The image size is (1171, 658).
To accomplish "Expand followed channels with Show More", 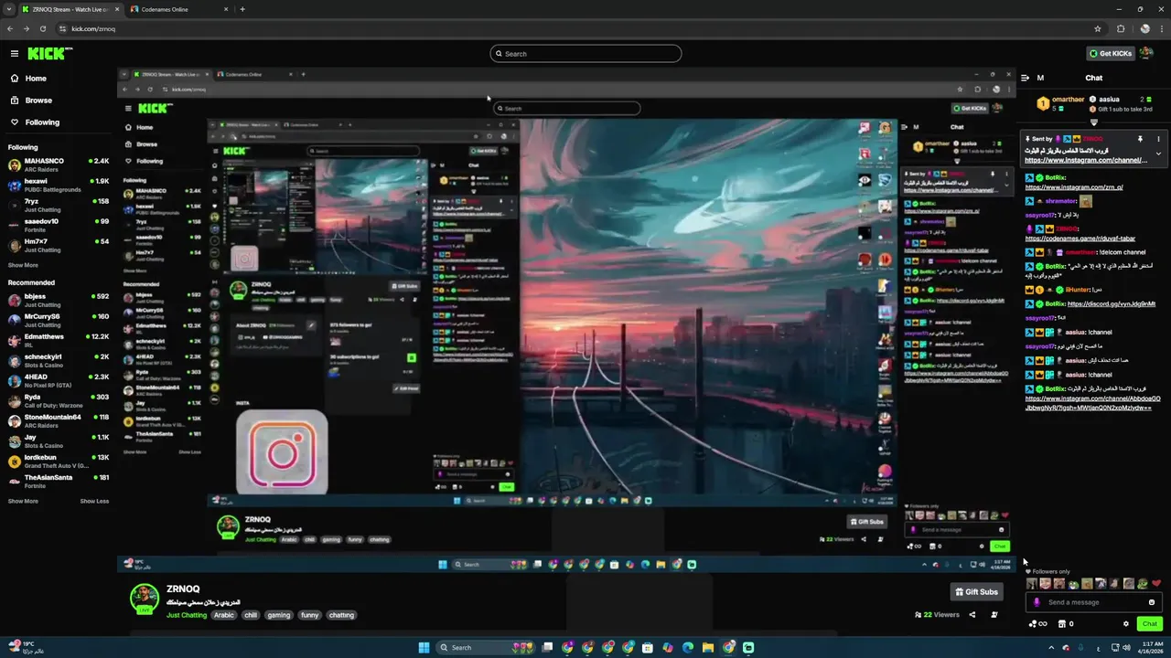I will pyautogui.click(x=23, y=265).
